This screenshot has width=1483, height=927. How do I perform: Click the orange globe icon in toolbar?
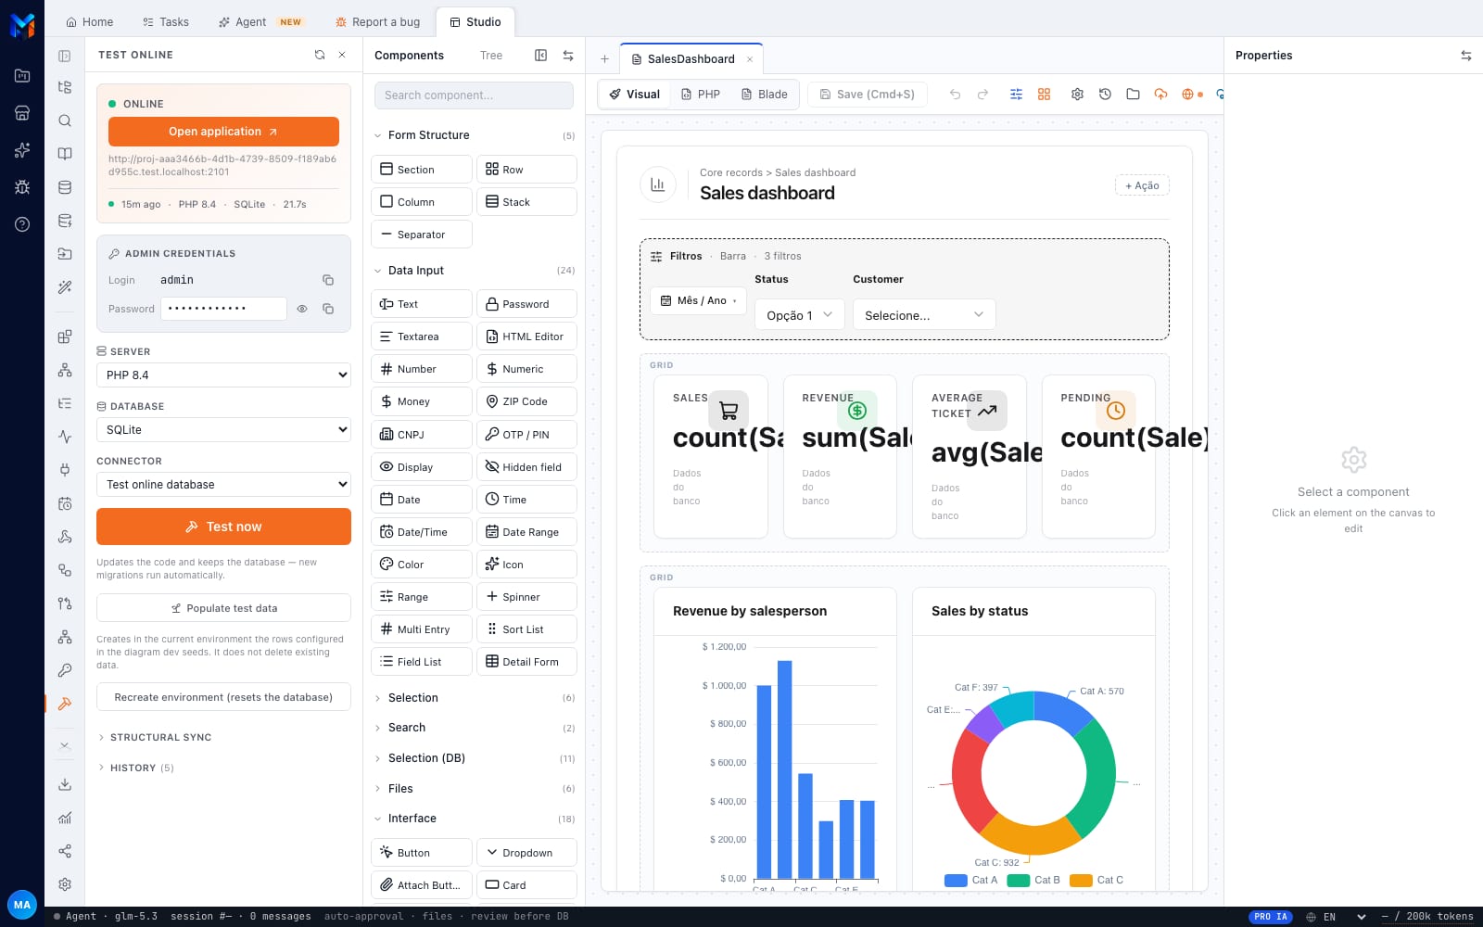(x=1188, y=95)
